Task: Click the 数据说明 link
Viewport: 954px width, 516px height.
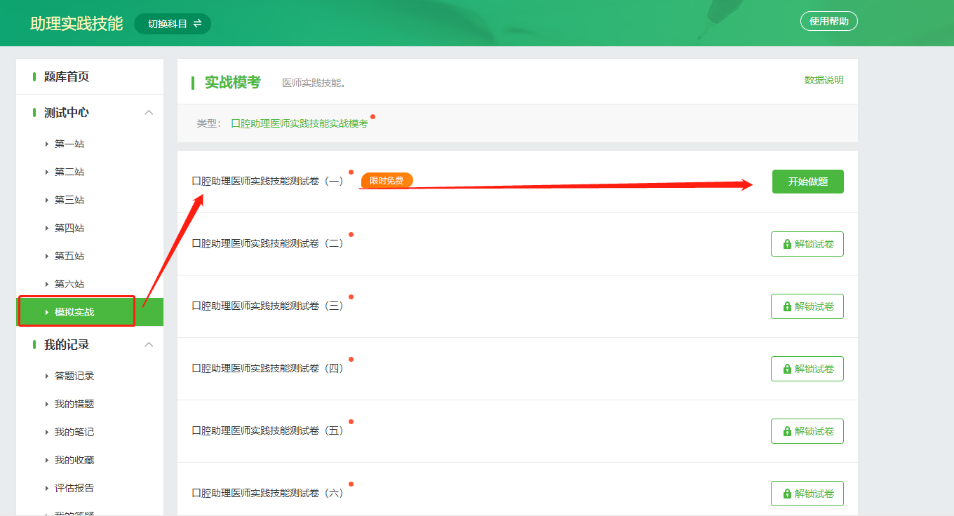Action: tap(824, 80)
